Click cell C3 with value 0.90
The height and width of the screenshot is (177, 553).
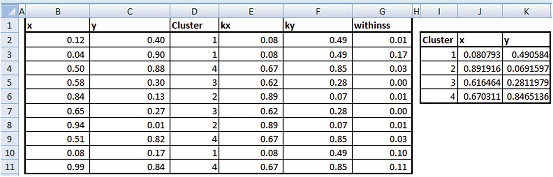pyautogui.click(x=130, y=55)
